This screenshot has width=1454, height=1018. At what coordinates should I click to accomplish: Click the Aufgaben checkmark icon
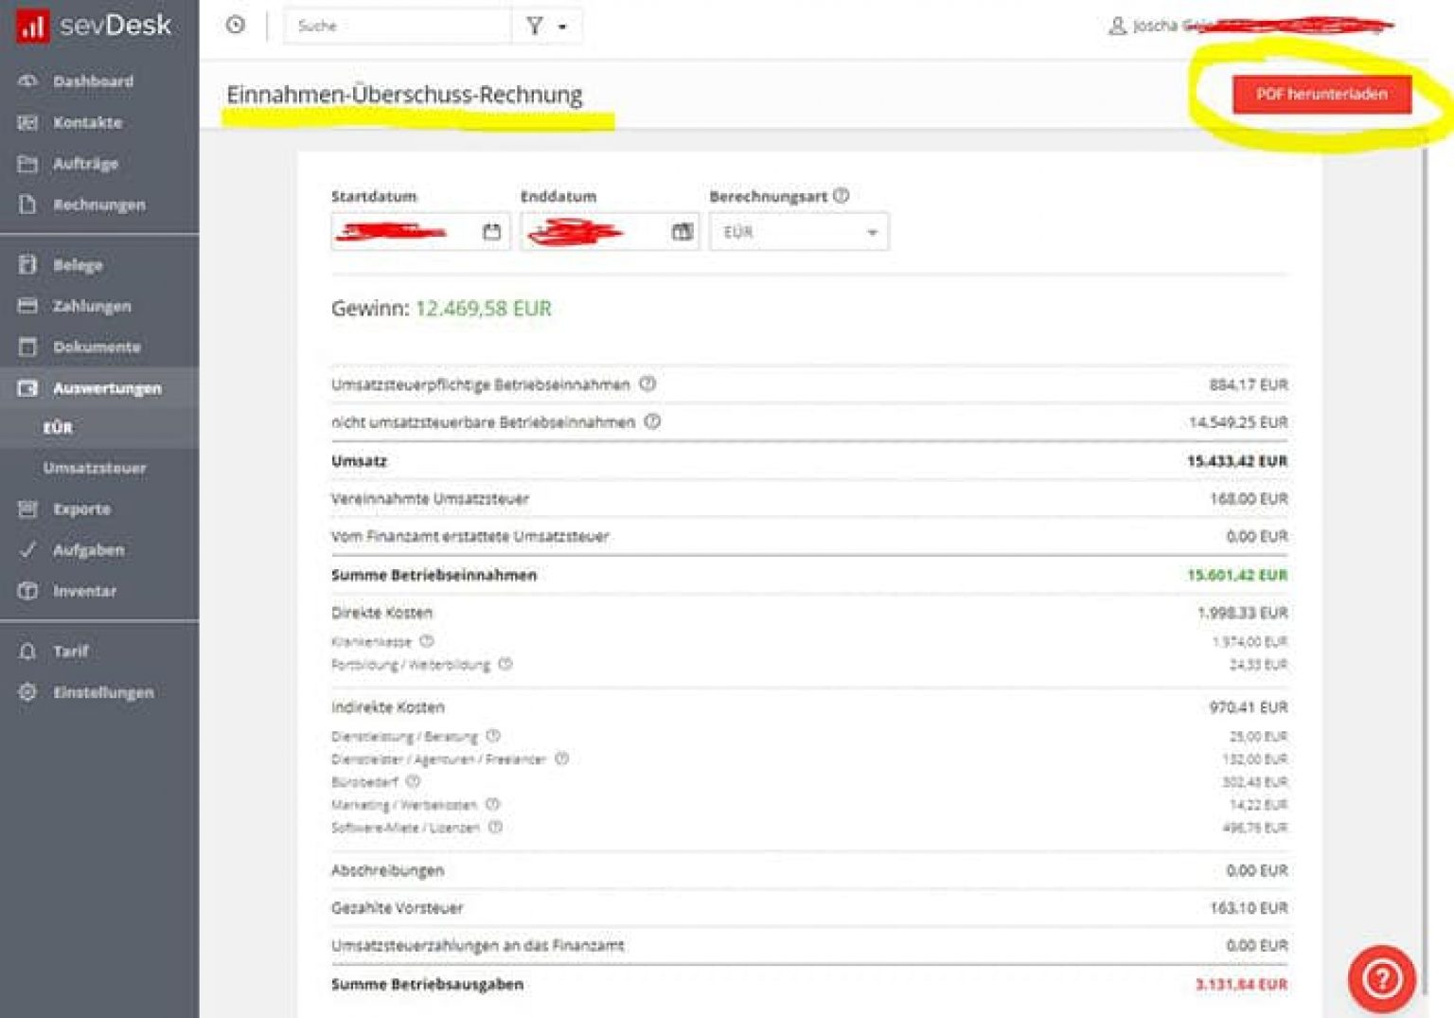coord(27,550)
